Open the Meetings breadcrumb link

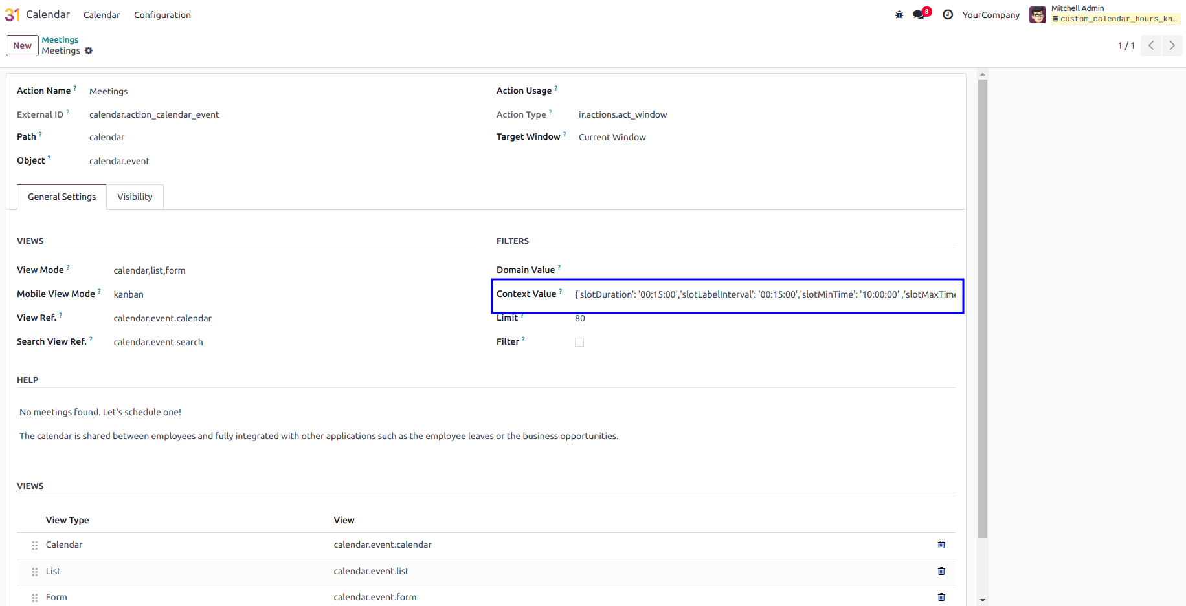click(x=60, y=39)
